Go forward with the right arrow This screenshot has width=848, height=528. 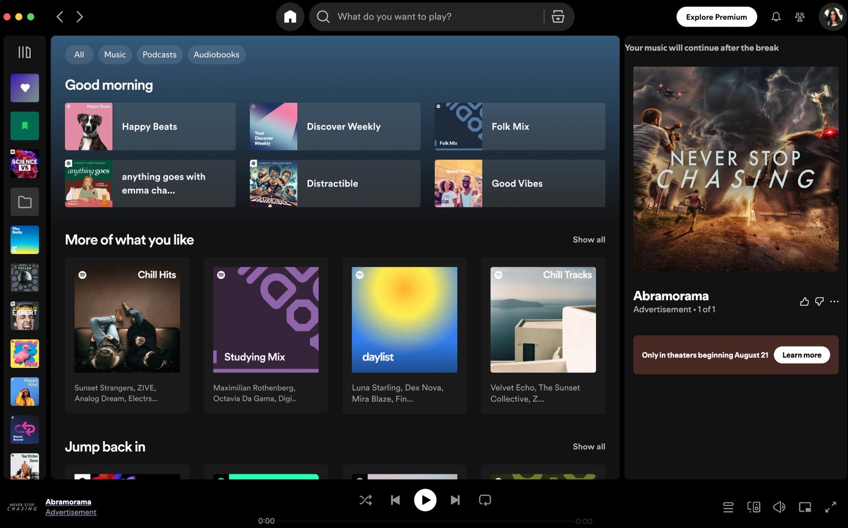[80, 17]
